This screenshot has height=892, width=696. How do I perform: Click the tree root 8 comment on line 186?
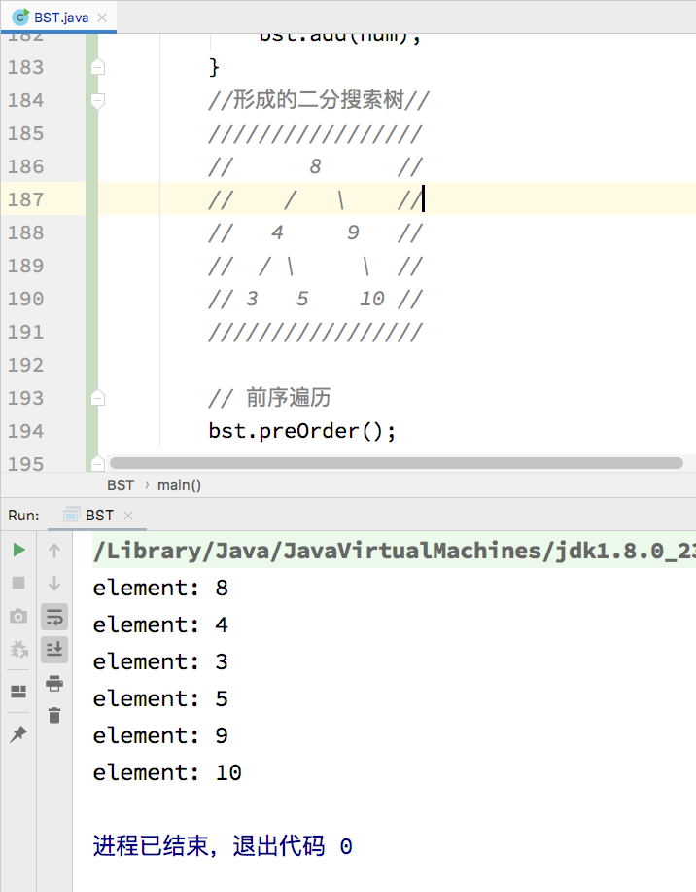(x=316, y=166)
